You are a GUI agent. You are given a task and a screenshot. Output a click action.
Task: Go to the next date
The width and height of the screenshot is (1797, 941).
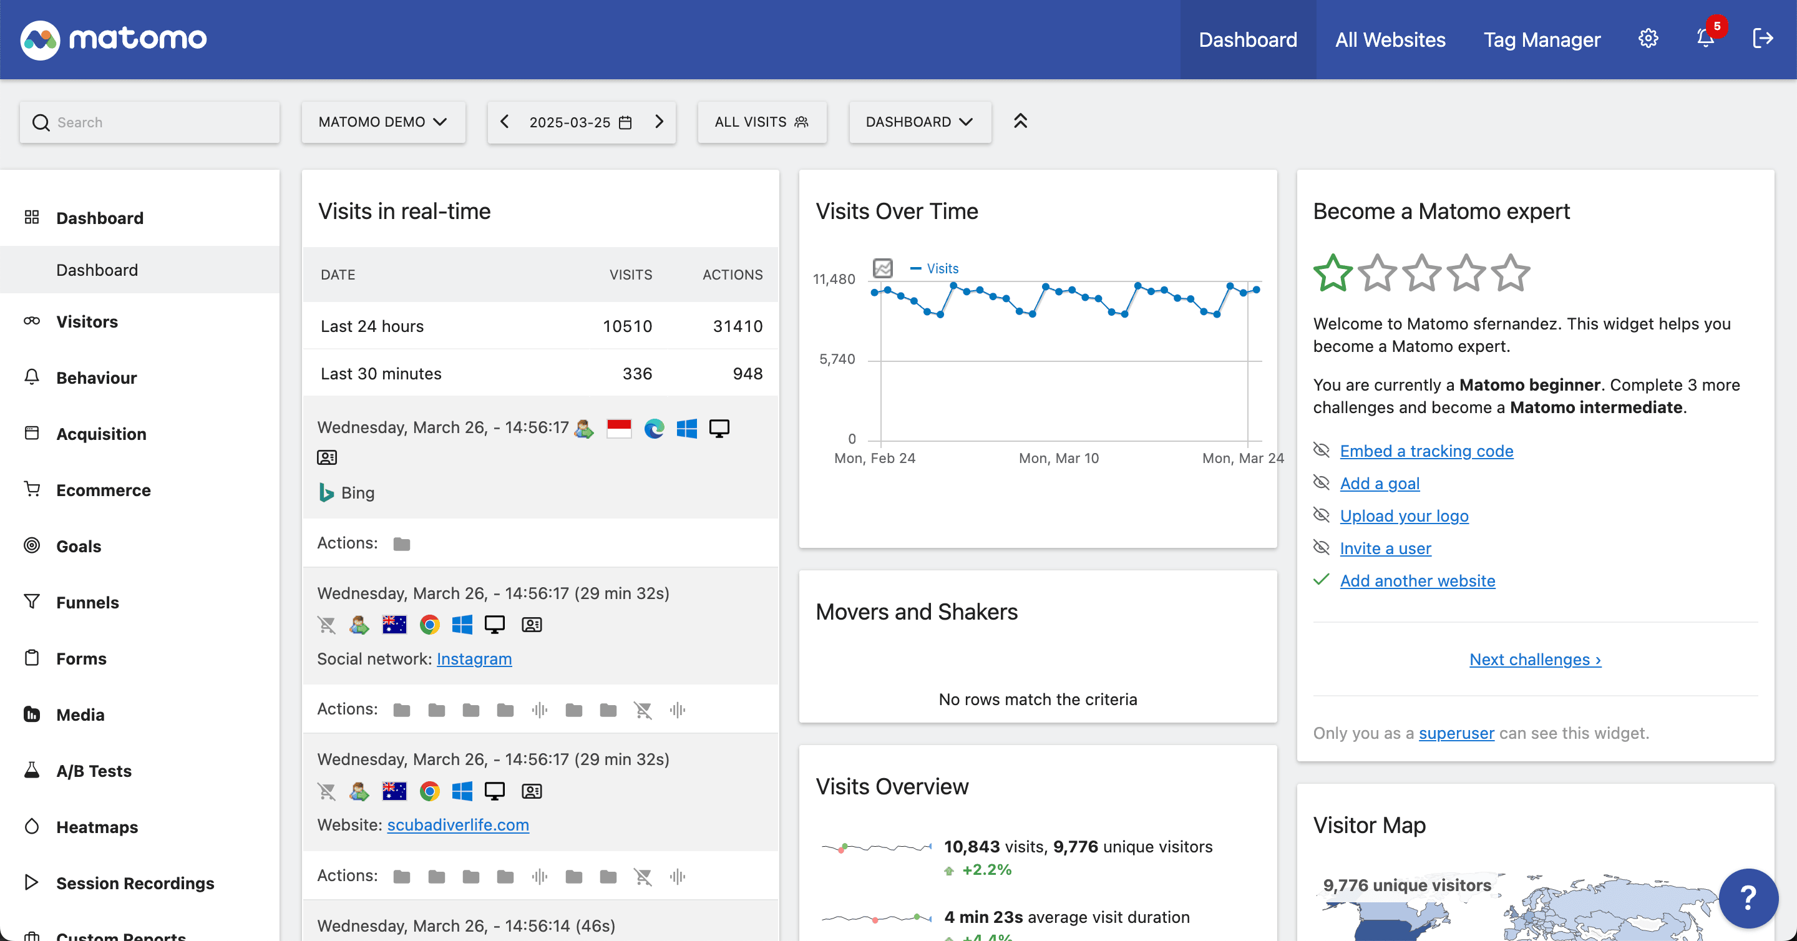tap(660, 122)
